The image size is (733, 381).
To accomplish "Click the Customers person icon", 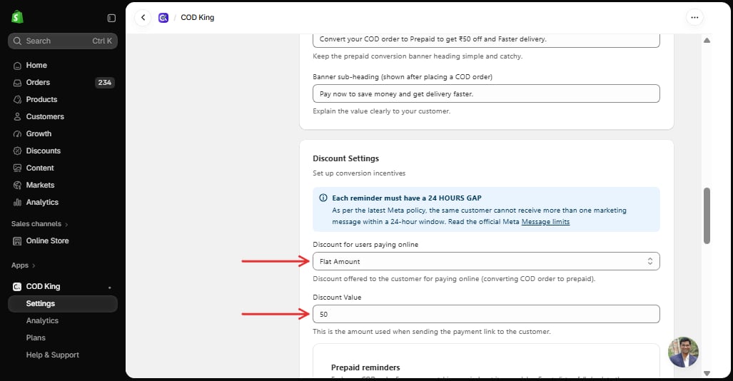I will [17, 117].
